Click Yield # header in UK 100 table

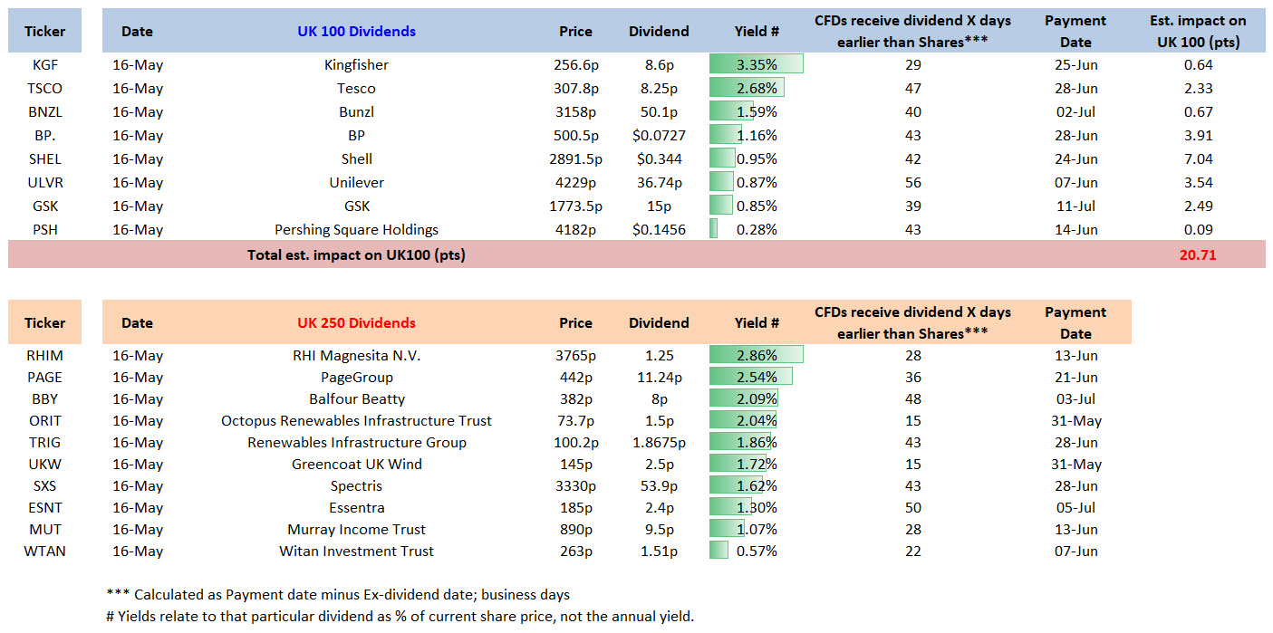click(x=757, y=32)
